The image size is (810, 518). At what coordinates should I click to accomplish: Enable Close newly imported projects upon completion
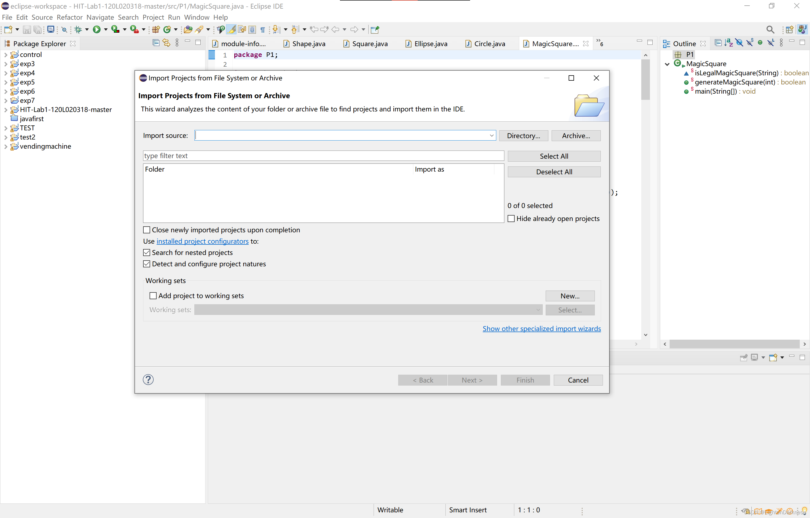(147, 230)
